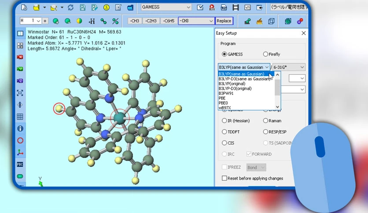Screen dimensions: 368x213
Task: Open the 6-31G* basis set dropdown
Action: pyautogui.click(x=289, y=67)
